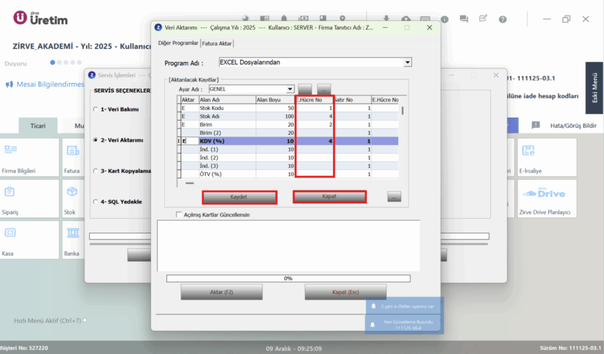The image size is (604, 354).
Task: Click the Aktar column header
Action: click(x=189, y=100)
